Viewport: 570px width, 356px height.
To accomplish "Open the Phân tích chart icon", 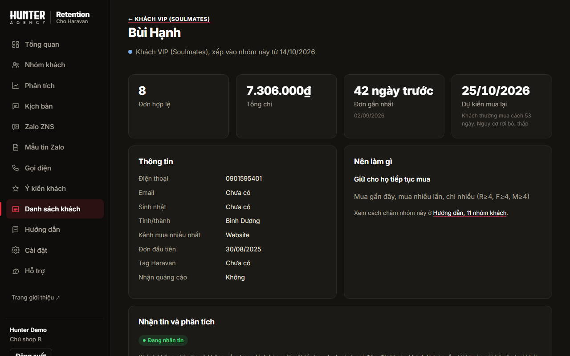I will pyautogui.click(x=16, y=86).
